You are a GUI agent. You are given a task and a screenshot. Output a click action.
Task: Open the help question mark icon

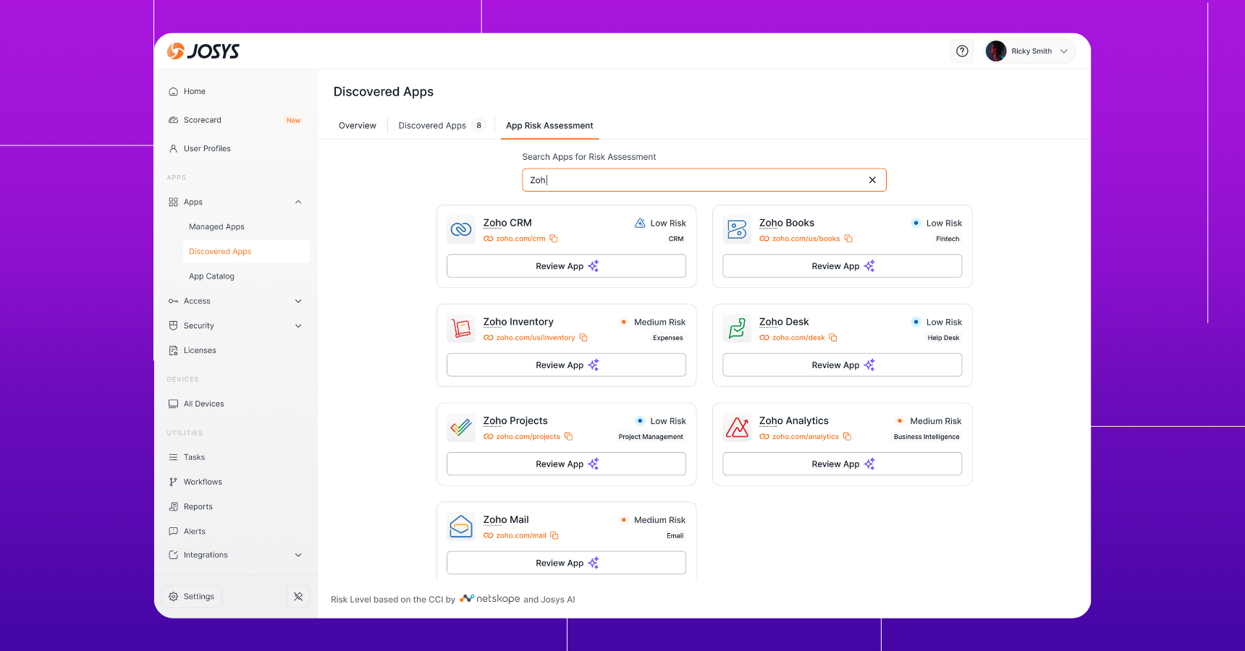tap(962, 51)
